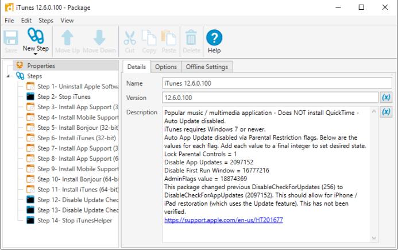
Task: Switch to the Details tab
Action: tap(137, 67)
